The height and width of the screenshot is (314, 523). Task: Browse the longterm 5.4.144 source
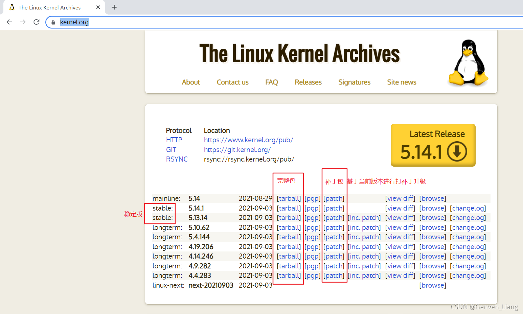[433, 237]
